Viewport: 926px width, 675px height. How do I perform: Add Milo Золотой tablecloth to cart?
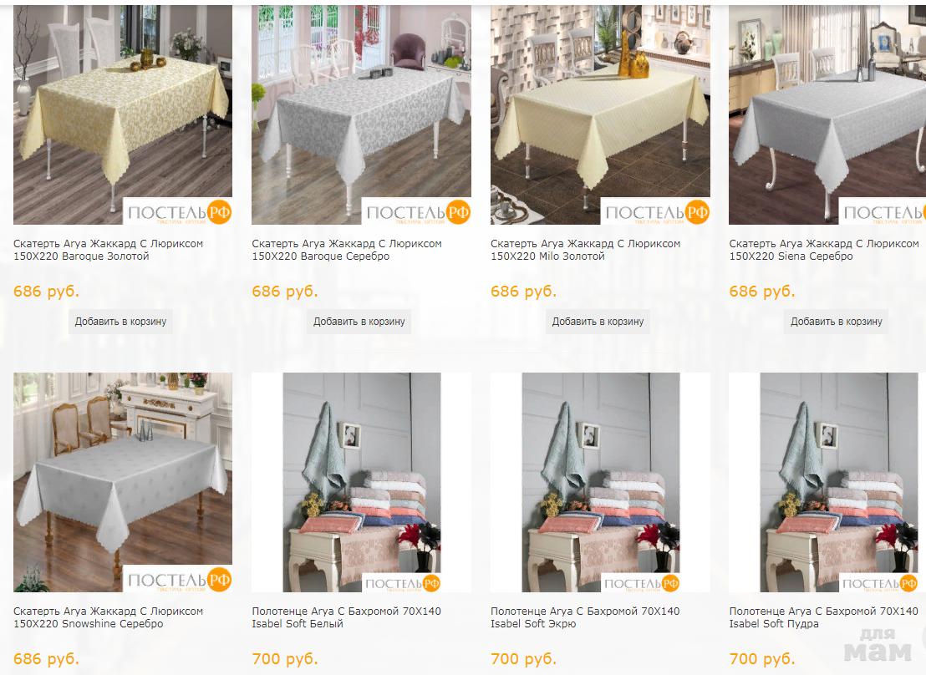click(x=598, y=322)
